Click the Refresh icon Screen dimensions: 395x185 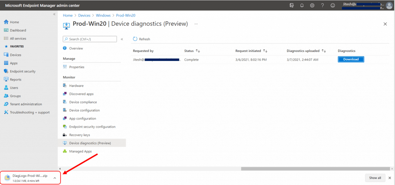click(135, 39)
